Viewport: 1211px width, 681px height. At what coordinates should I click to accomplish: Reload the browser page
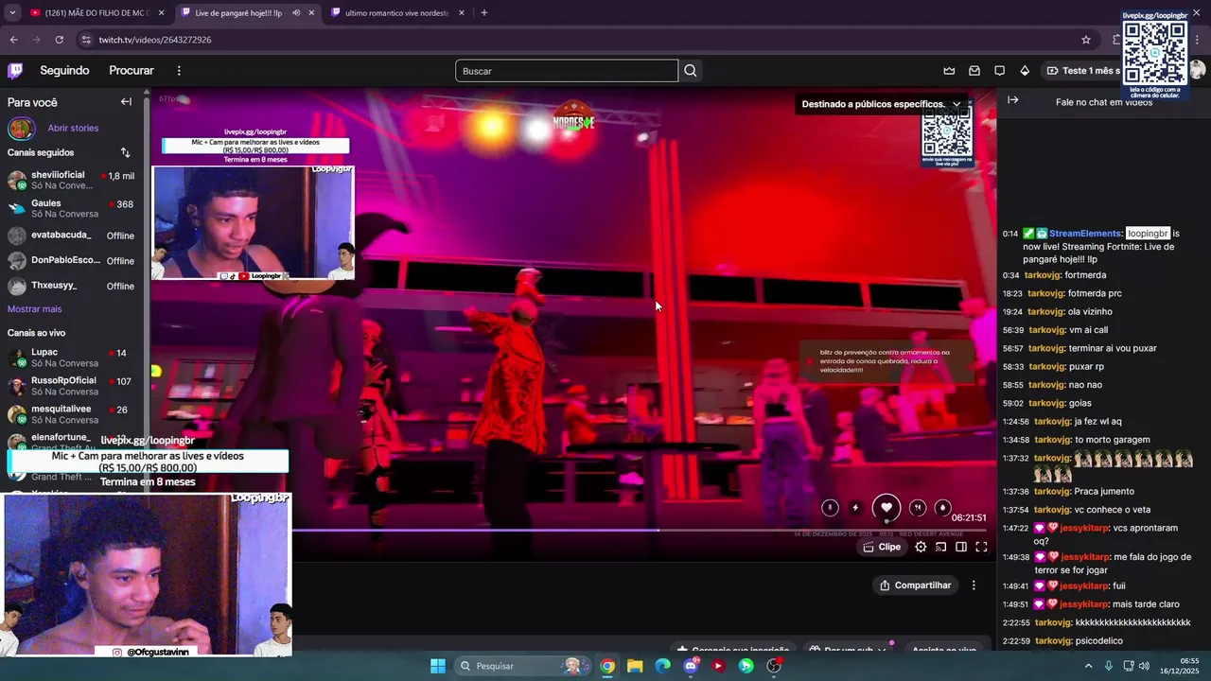point(59,40)
